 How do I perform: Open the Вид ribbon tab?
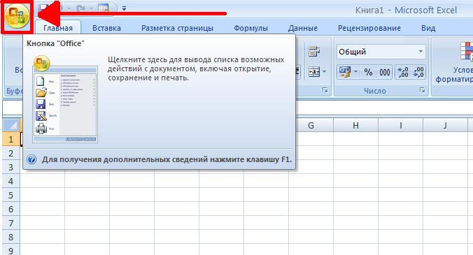[428, 28]
